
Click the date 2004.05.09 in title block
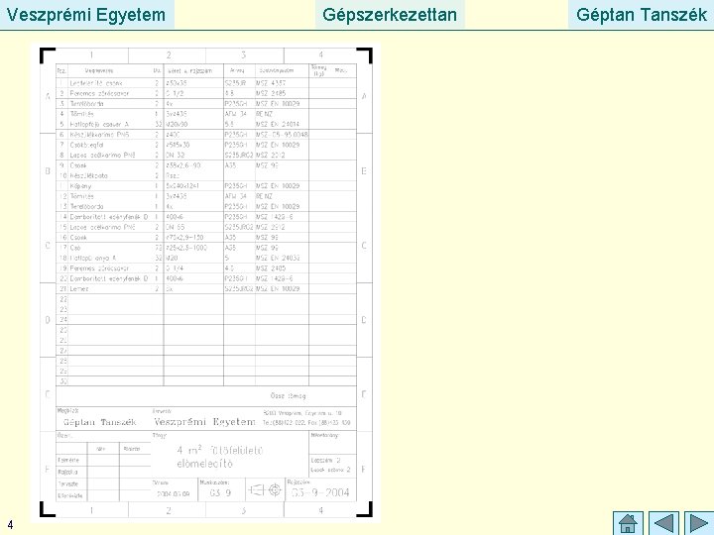[174, 494]
